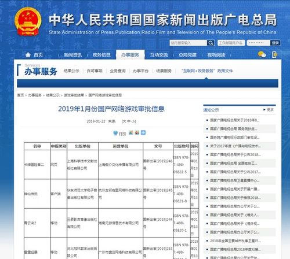Viewport: 290px width, 259px height.
Task: Open notice 2018年全国主要城市秋季卫星日...
Action: (x=235, y=241)
